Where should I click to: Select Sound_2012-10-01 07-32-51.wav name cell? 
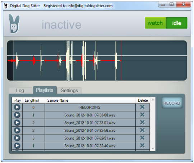coord(90,138)
